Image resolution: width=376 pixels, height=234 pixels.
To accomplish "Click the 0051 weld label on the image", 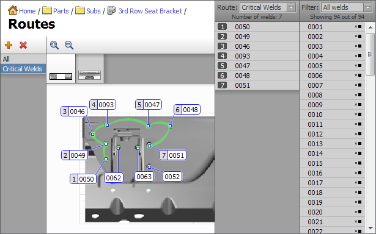I will [x=173, y=155].
